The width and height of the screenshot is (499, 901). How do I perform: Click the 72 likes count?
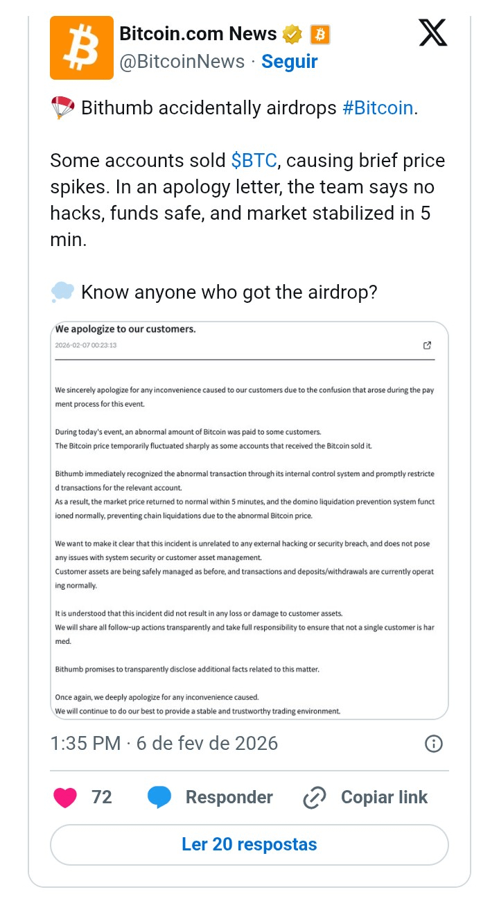coord(102,798)
